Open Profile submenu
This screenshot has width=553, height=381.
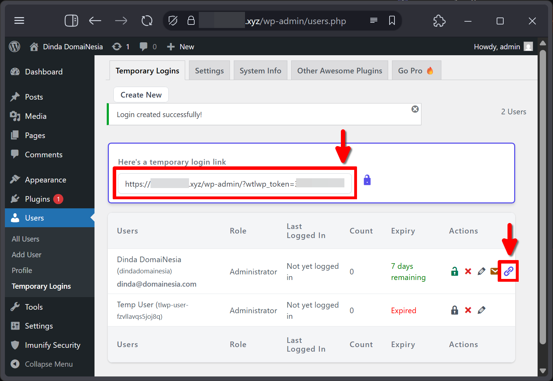22,271
